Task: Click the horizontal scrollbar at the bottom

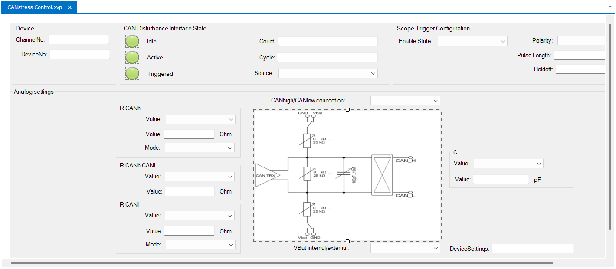Action: click(x=282, y=263)
